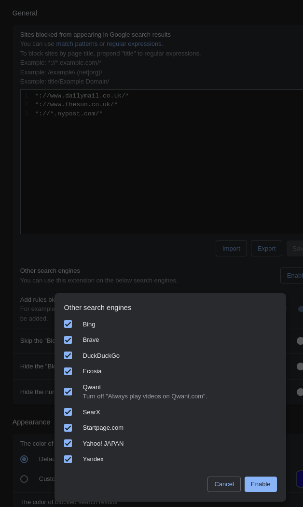Disable Startpage.com support
This screenshot has width=303, height=507.
[68, 428]
